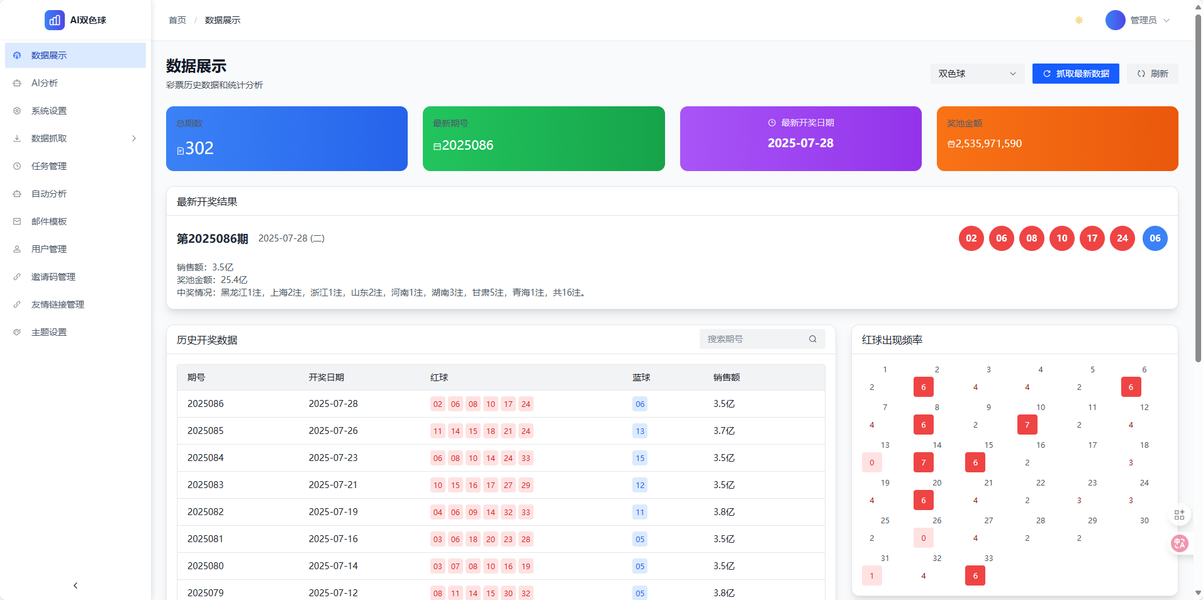
Task: Select 数据展示 in the sidebar menu
Action: click(48, 55)
